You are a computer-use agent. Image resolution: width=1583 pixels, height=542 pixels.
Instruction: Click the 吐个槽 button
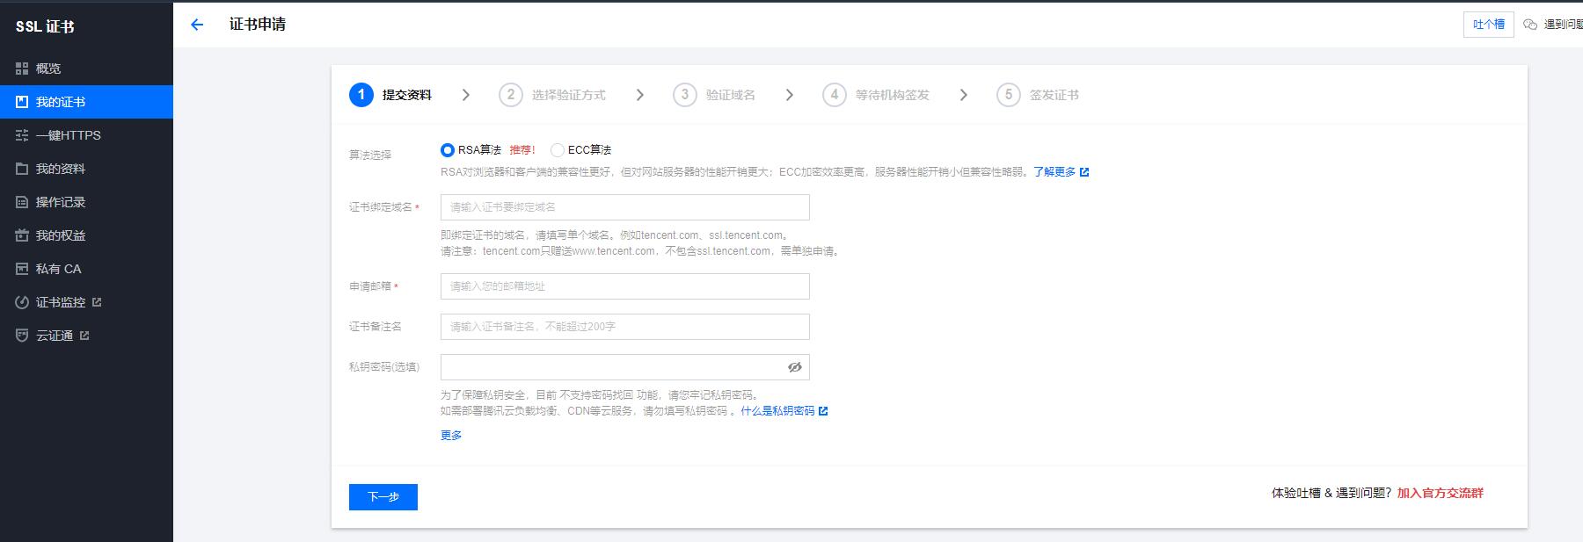1489,25
